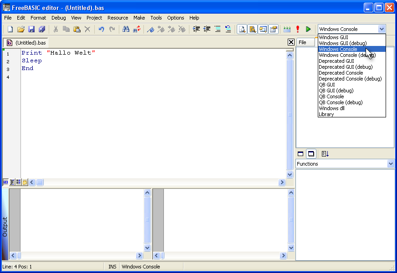397x273 pixels.
Task: Paste using the clipboard toolbar icon
Action: point(77,29)
